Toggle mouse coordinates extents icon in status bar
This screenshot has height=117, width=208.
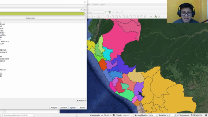coord(114,115)
